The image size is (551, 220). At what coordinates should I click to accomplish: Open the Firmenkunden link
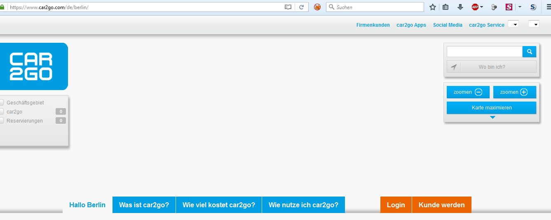coord(373,25)
